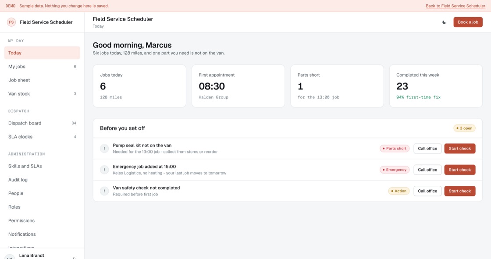Click the Good morning, Marcus heading
The width and height of the screenshot is (491, 259).
click(132, 45)
